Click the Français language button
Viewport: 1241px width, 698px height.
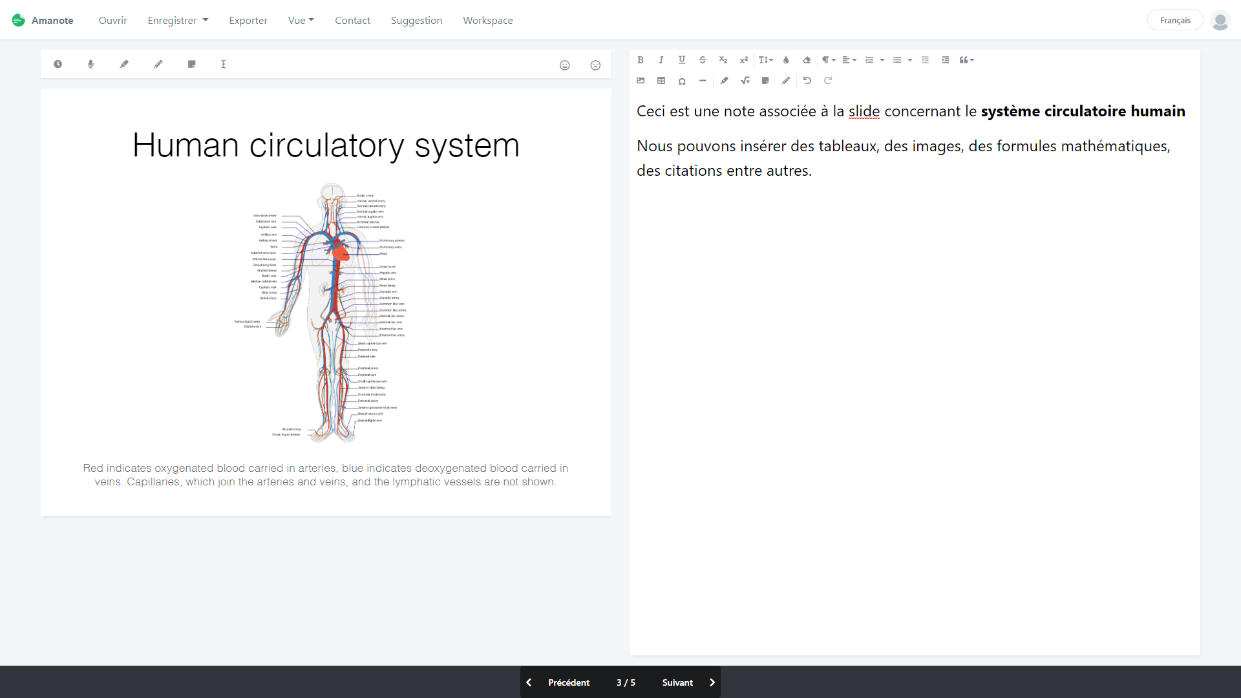pyautogui.click(x=1174, y=21)
